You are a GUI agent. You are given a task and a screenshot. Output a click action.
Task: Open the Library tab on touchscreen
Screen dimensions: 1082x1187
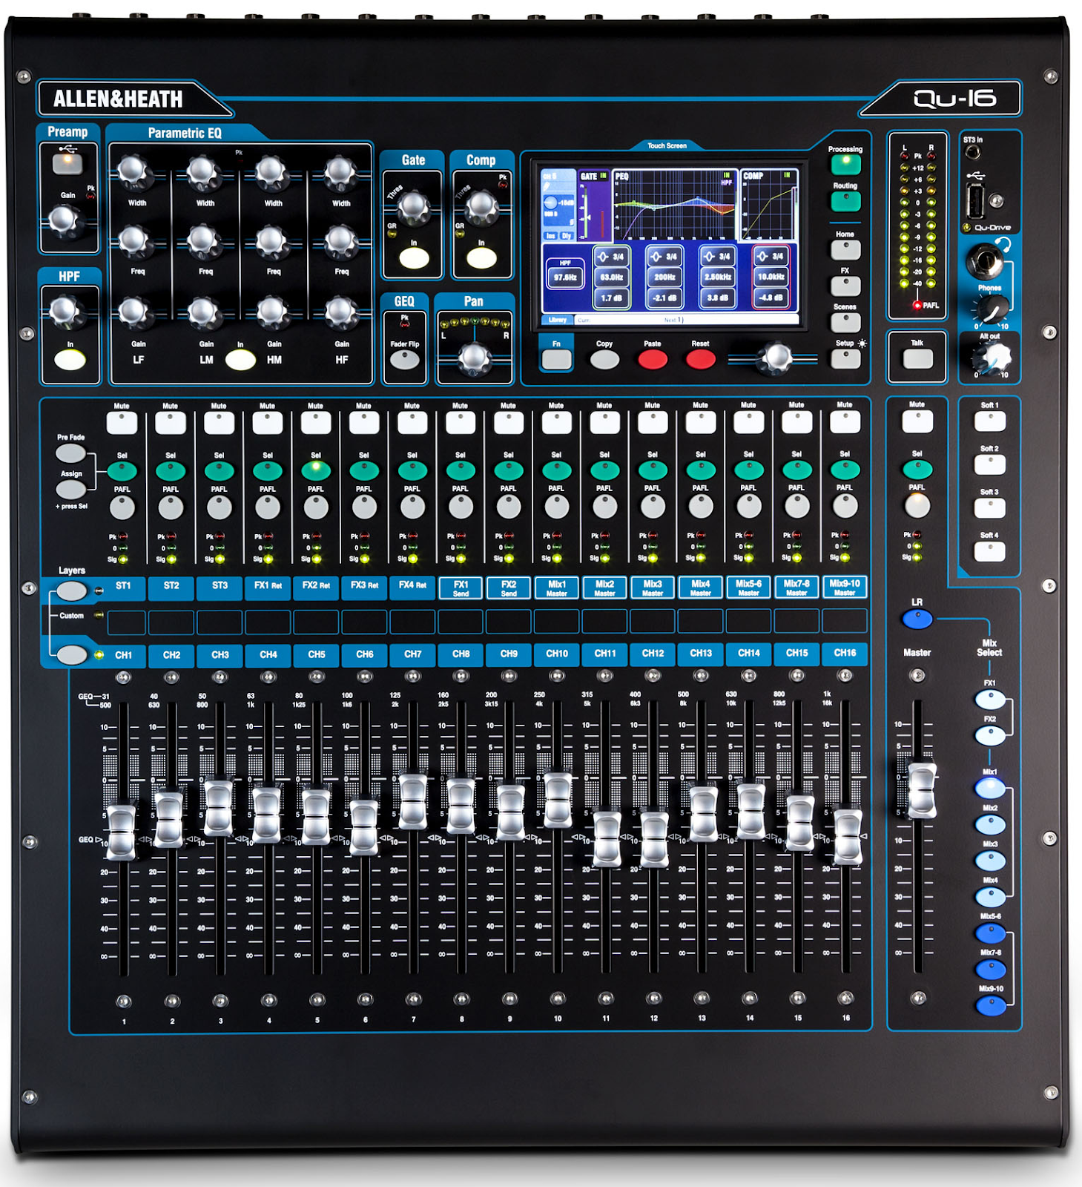click(557, 320)
